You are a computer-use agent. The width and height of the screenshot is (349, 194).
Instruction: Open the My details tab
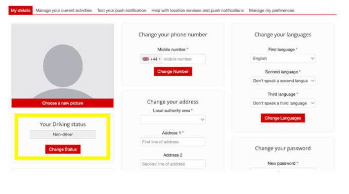coord(20,11)
